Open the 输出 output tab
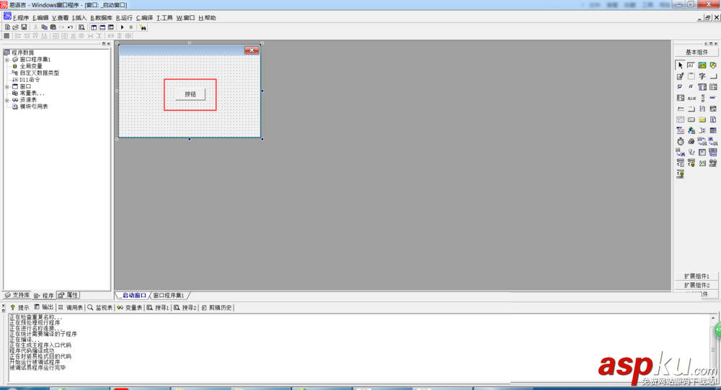The width and height of the screenshot is (721, 390). [x=44, y=307]
